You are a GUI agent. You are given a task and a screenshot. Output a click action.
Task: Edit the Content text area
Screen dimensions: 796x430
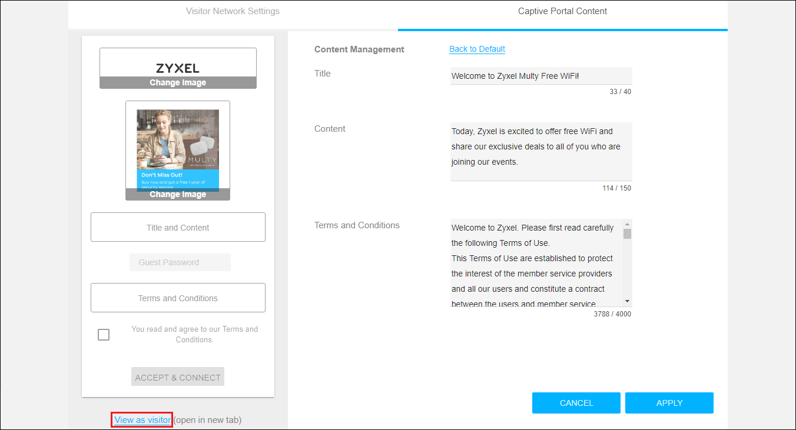tap(541, 151)
